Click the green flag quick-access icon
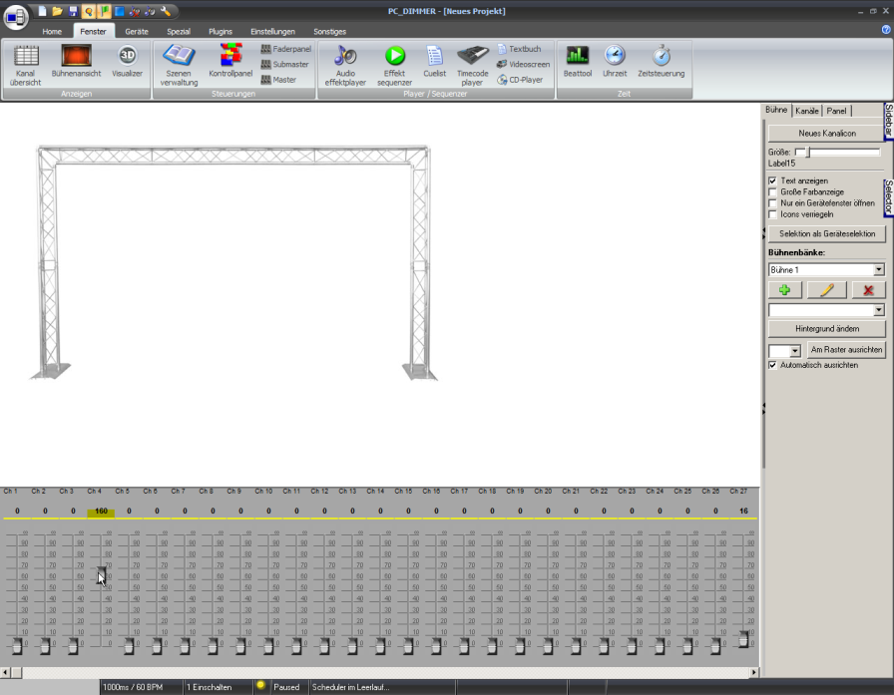The image size is (894, 695). (x=104, y=11)
